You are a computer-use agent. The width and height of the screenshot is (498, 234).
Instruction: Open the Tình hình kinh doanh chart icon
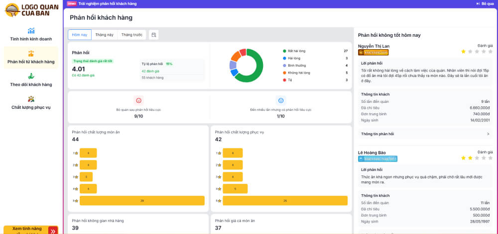(31, 31)
